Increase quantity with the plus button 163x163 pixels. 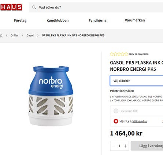(x=125, y=146)
